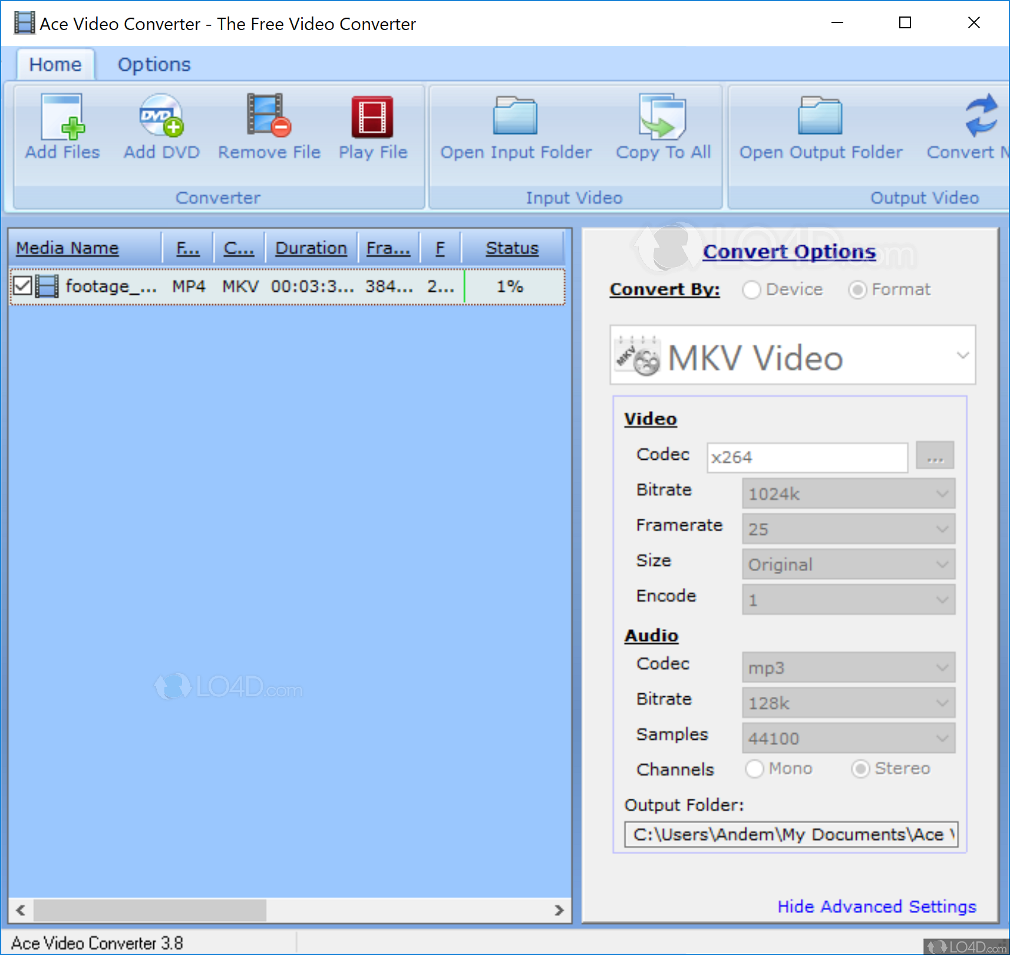Viewport: 1010px width, 955px height.
Task: Select the Device radio button
Action: coord(751,289)
